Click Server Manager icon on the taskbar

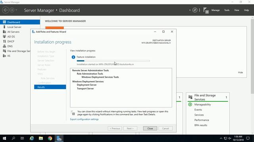point(59,138)
